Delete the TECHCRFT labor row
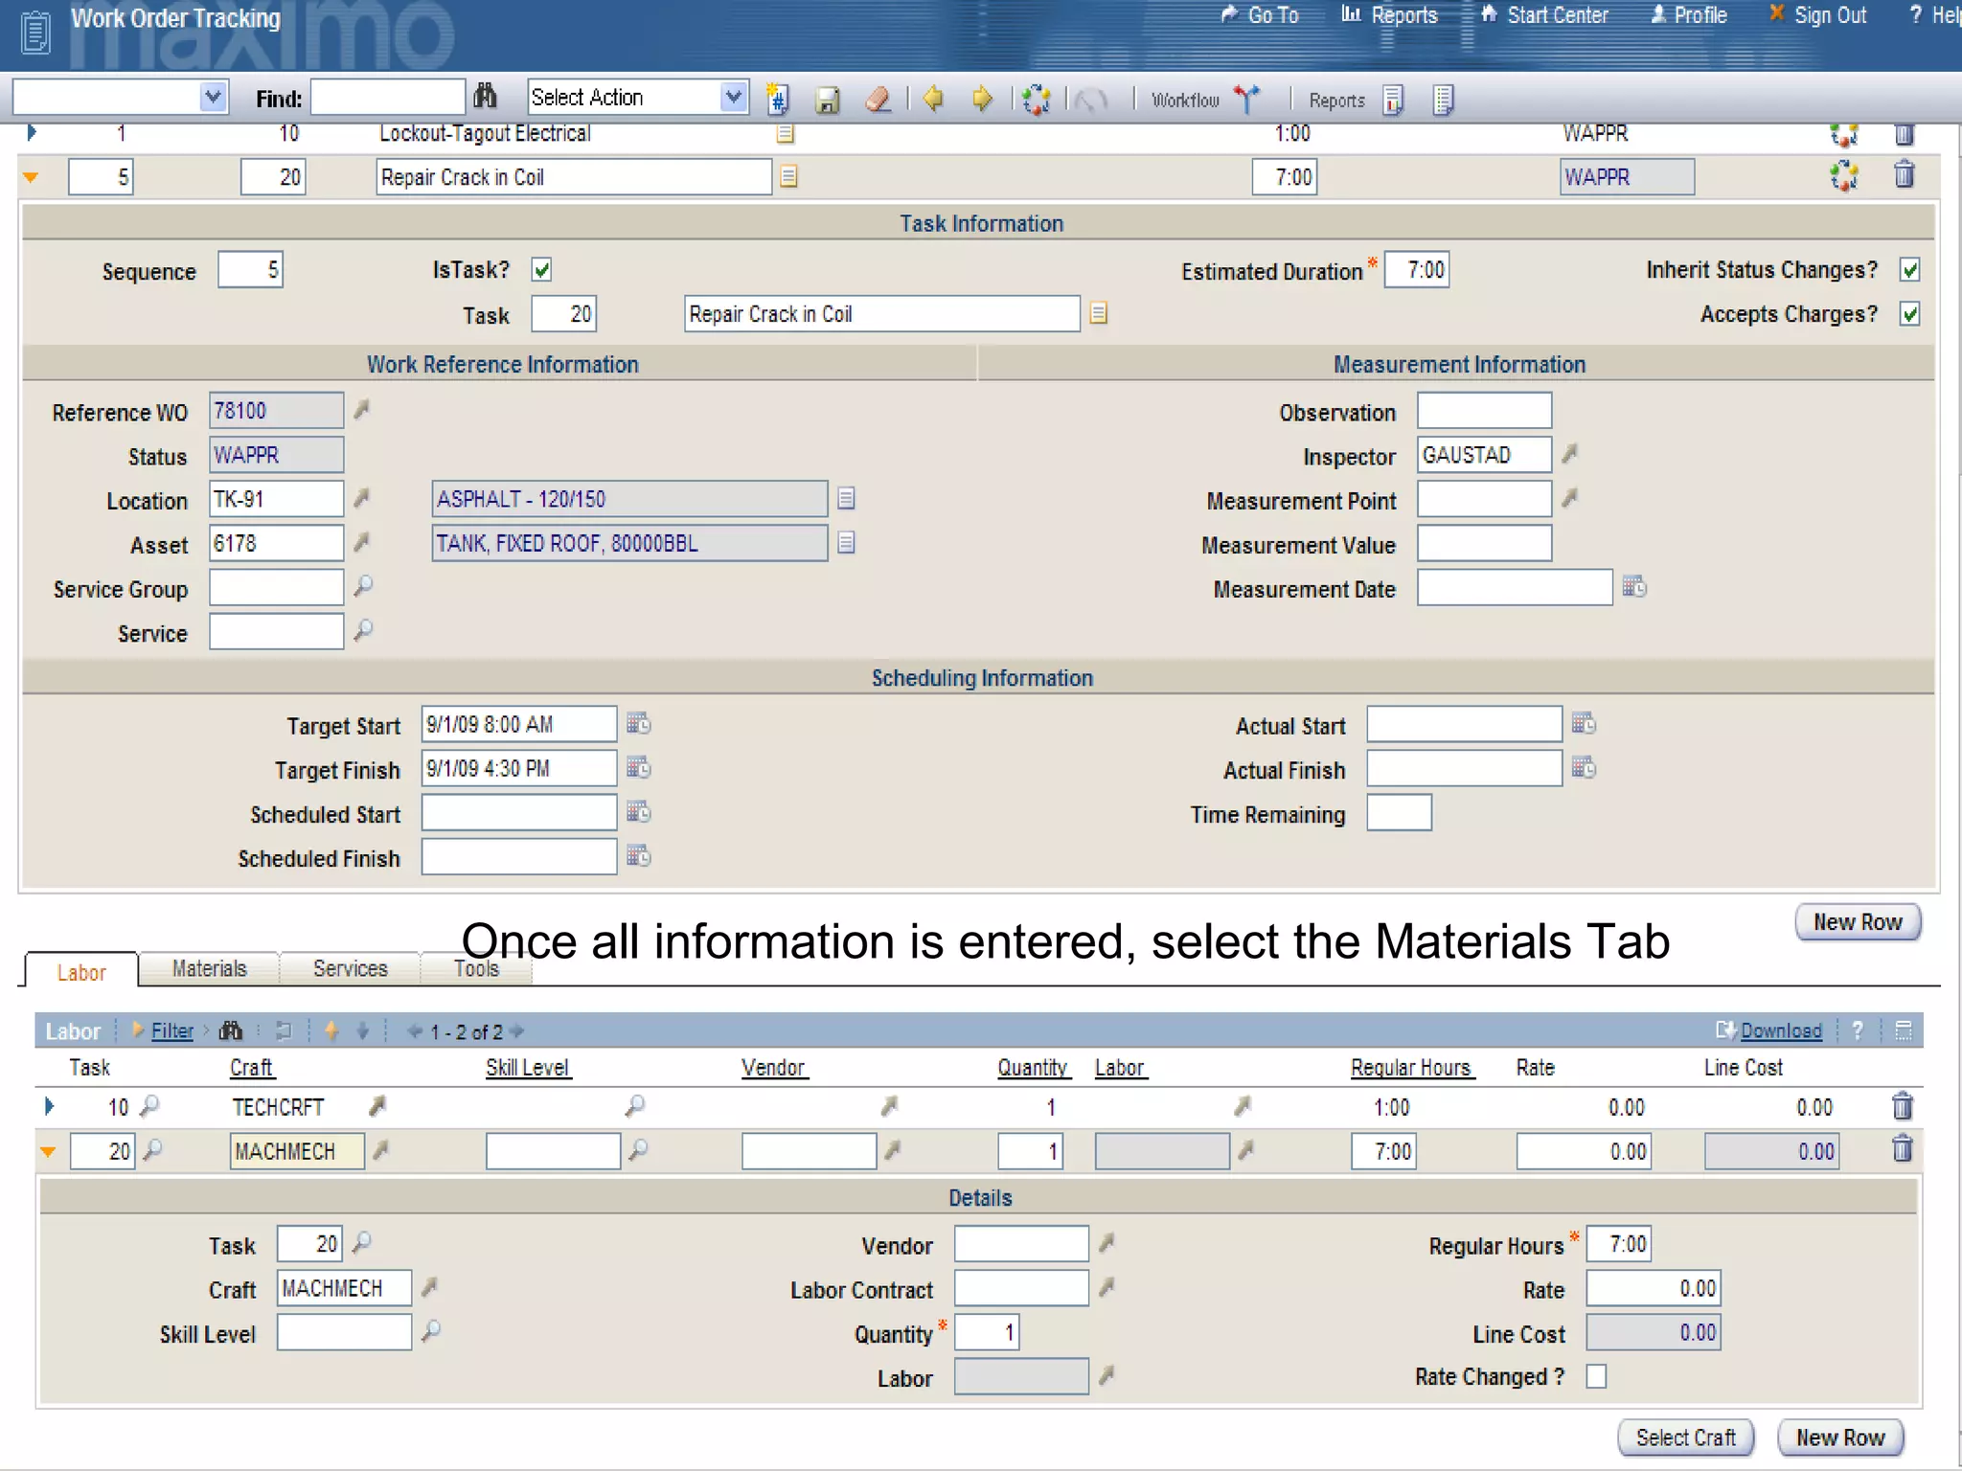Image resolution: width=1962 pixels, height=1471 pixels. [1903, 1106]
